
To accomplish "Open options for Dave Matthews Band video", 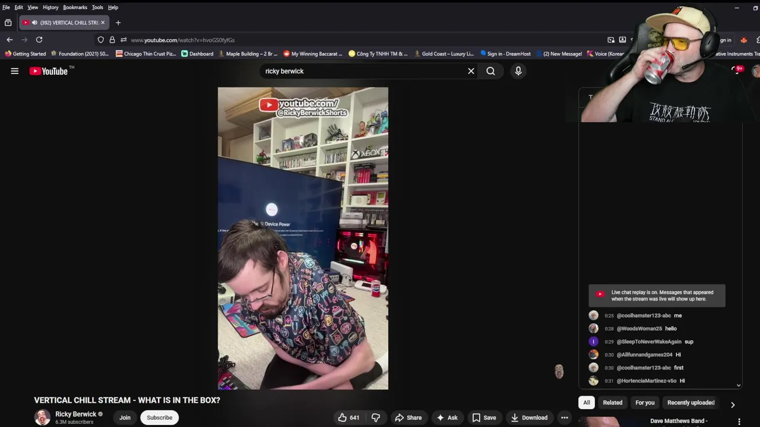I will (x=739, y=422).
